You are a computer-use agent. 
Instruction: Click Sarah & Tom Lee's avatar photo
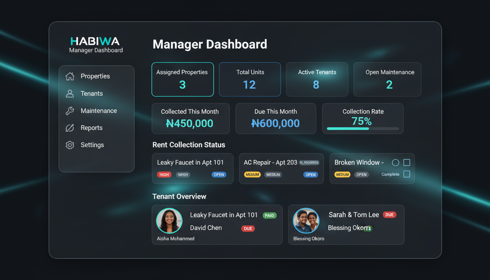coord(306,220)
